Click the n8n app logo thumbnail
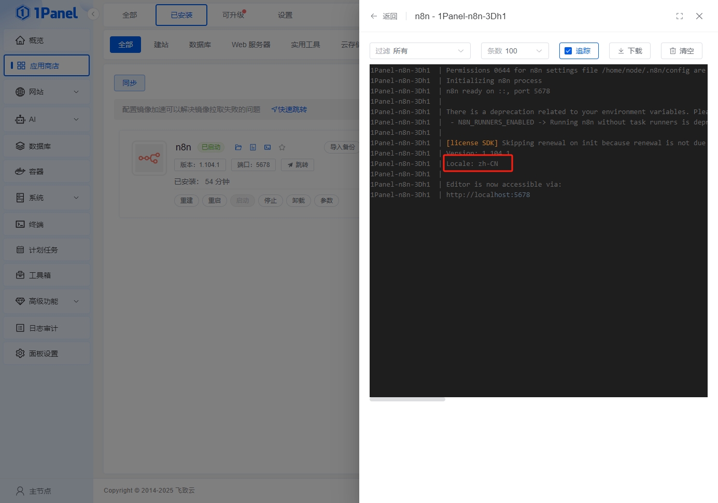 coord(149,158)
